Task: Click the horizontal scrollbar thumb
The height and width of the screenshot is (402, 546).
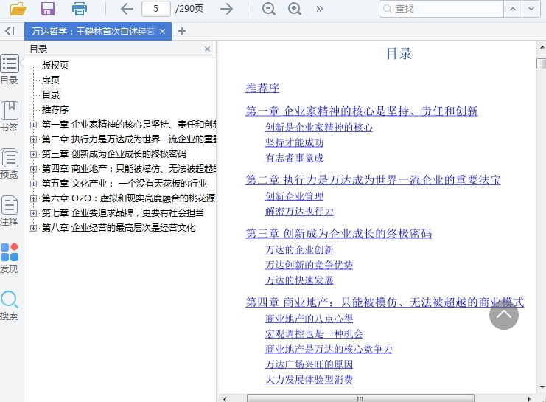Action: (360, 398)
